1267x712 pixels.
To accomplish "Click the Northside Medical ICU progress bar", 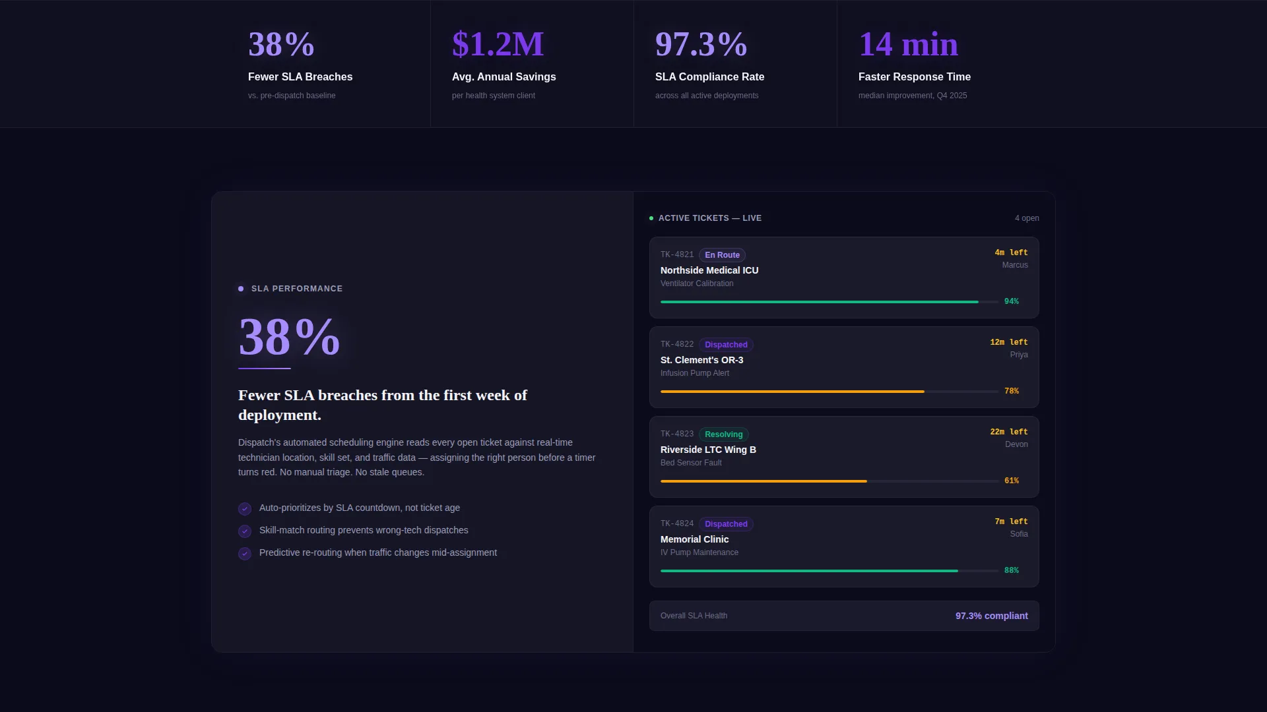I will click(829, 302).
